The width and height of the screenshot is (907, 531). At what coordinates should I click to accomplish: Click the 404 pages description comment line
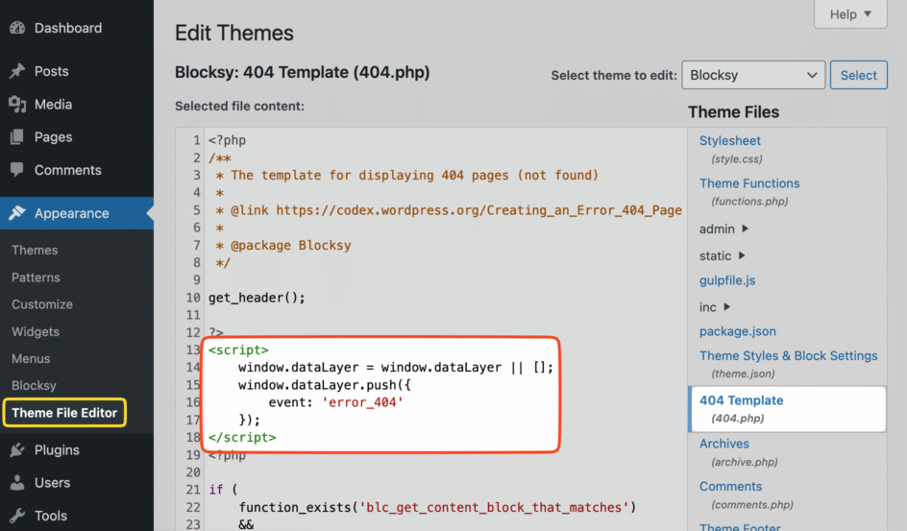pos(407,175)
